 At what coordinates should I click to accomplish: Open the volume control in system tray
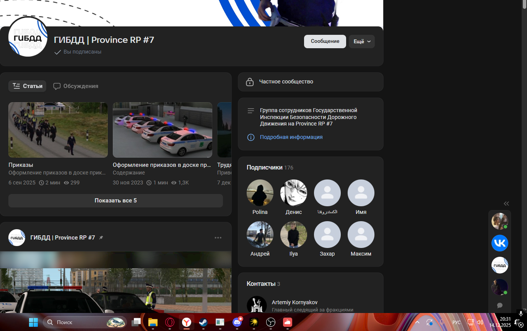(x=480, y=322)
